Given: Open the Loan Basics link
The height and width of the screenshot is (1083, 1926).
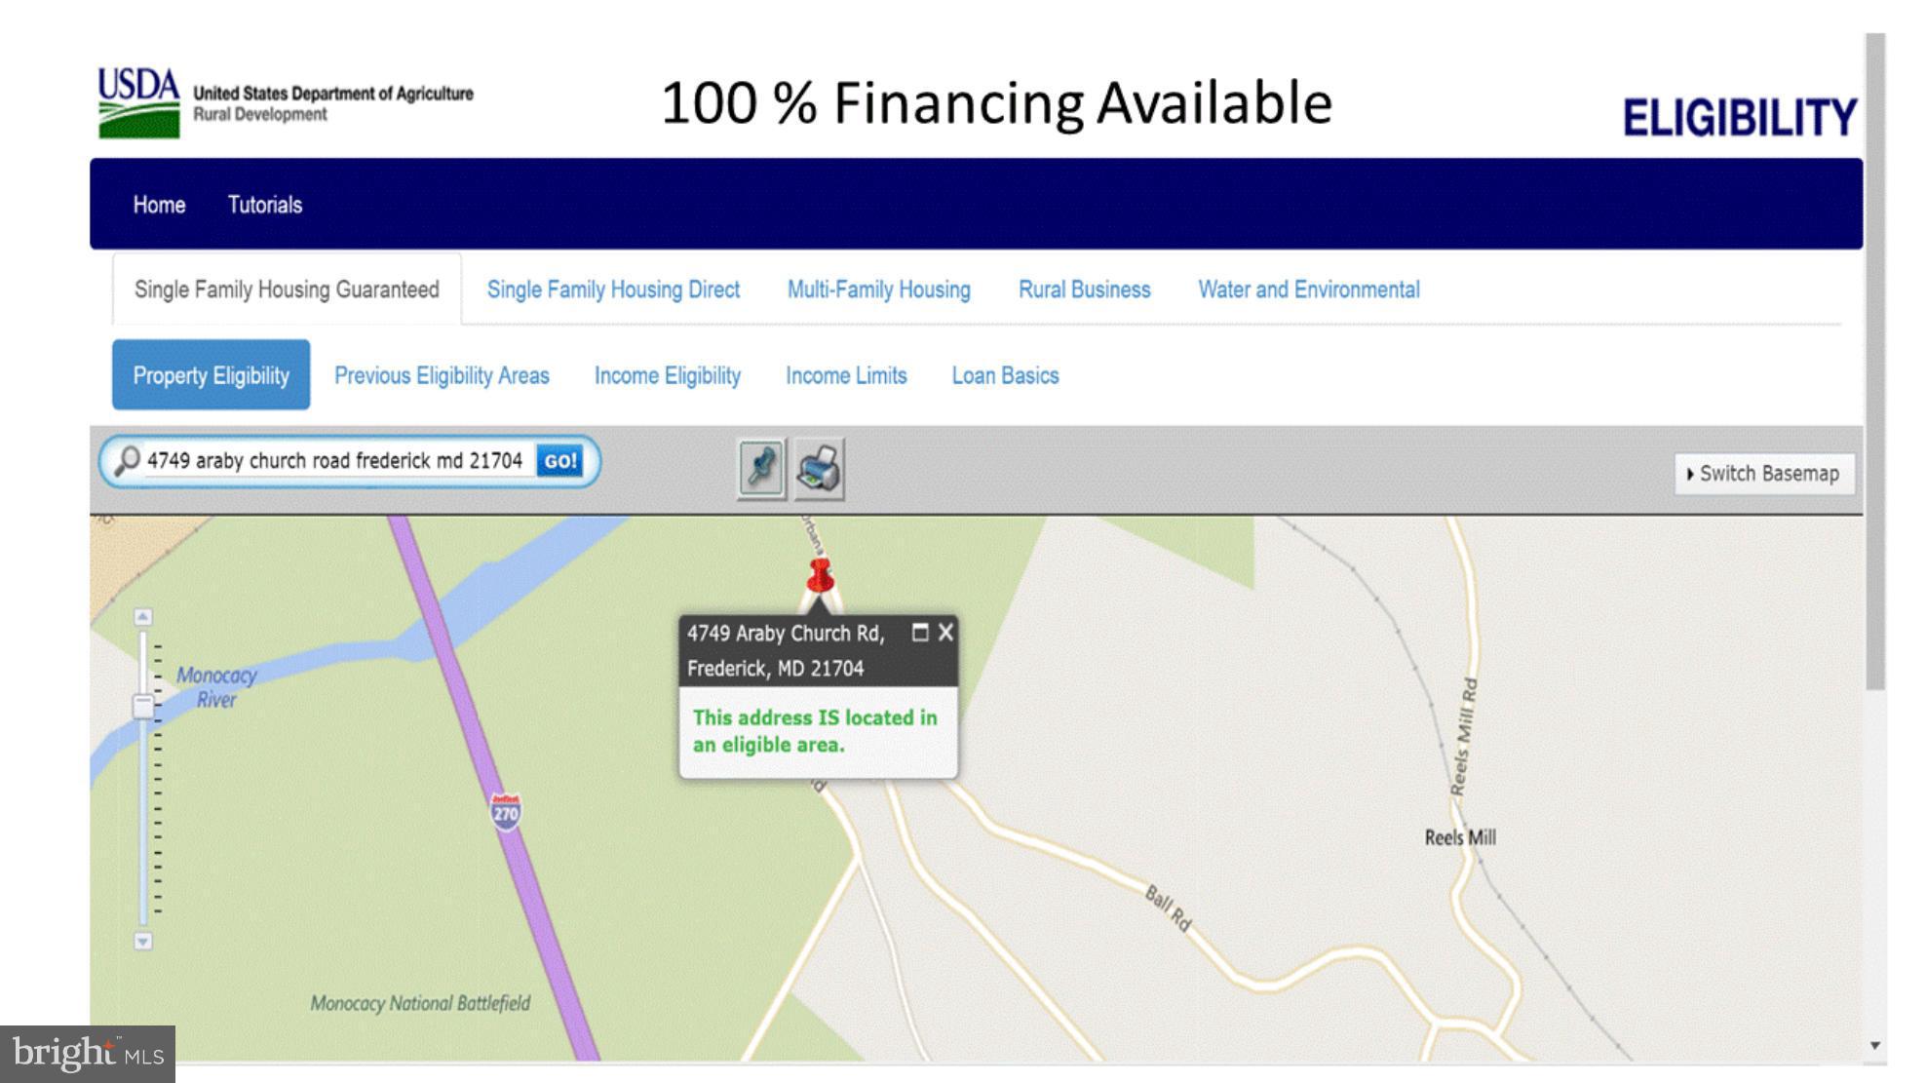Looking at the screenshot, I should coord(1005,375).
